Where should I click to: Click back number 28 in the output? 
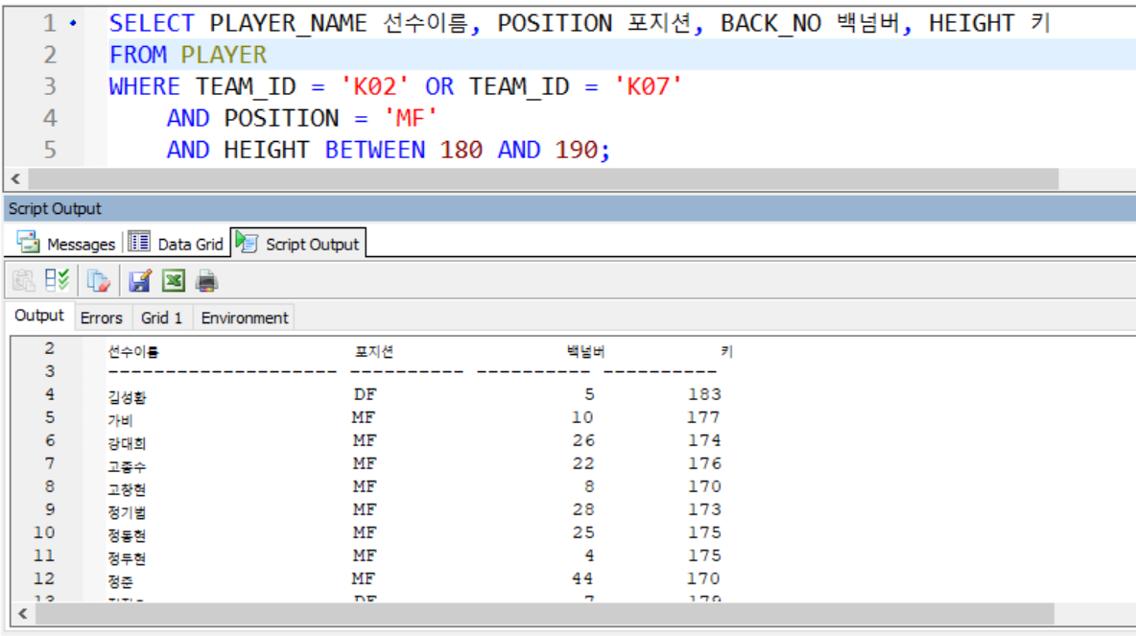[x=583, y=509]
